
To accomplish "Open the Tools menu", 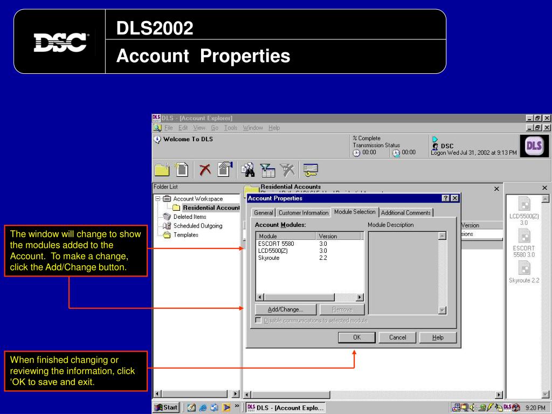I will point(231,128).
